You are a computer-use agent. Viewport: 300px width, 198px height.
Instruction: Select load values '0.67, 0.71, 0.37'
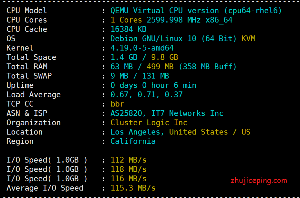pyautogui.click(x=147, y=95)
